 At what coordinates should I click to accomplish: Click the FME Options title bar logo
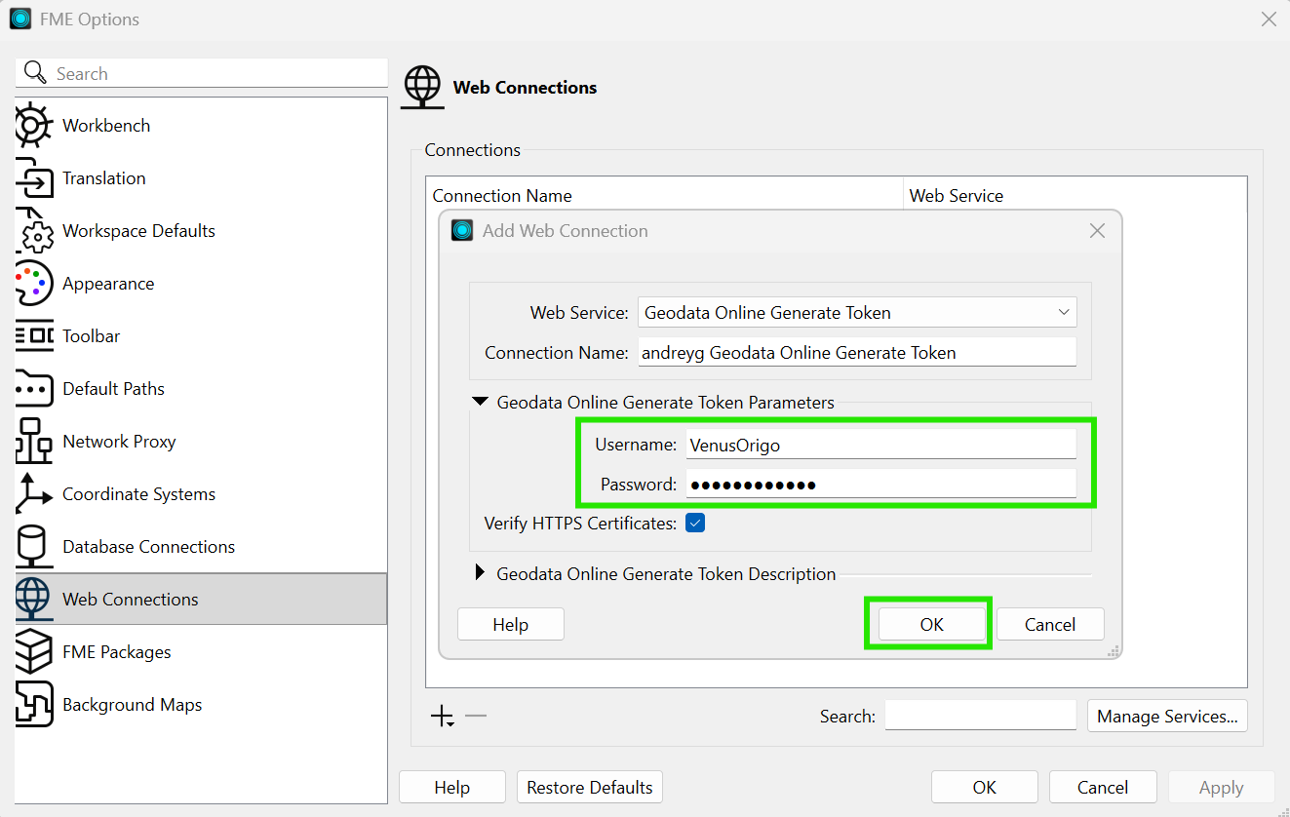tap(20, 19)
